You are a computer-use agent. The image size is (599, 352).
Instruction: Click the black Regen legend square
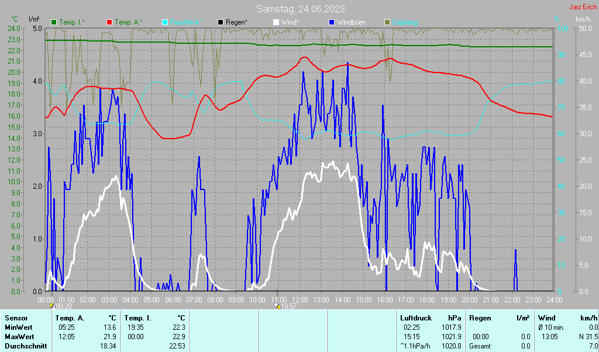[221, 22]
